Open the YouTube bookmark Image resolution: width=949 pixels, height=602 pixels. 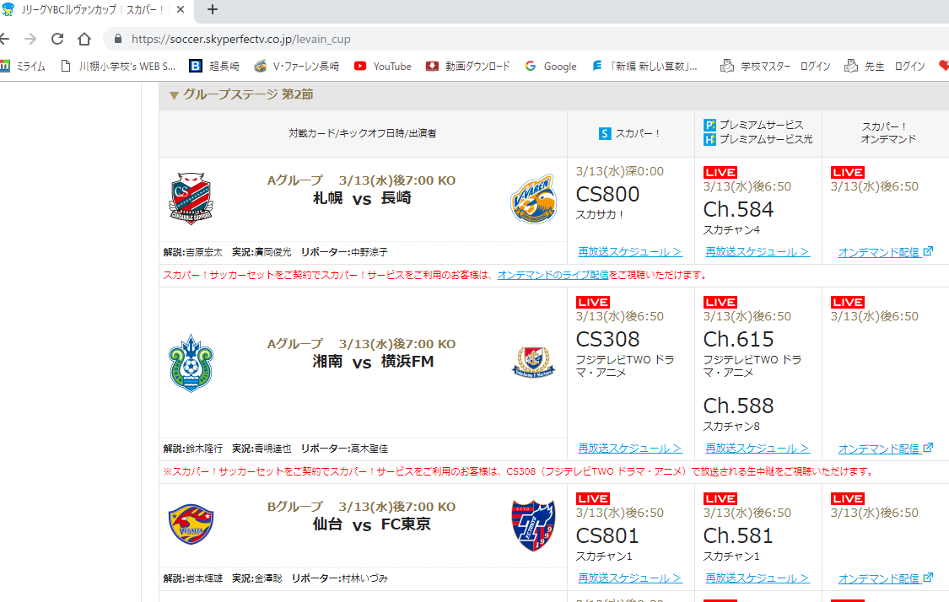click(x=382, y=66)
